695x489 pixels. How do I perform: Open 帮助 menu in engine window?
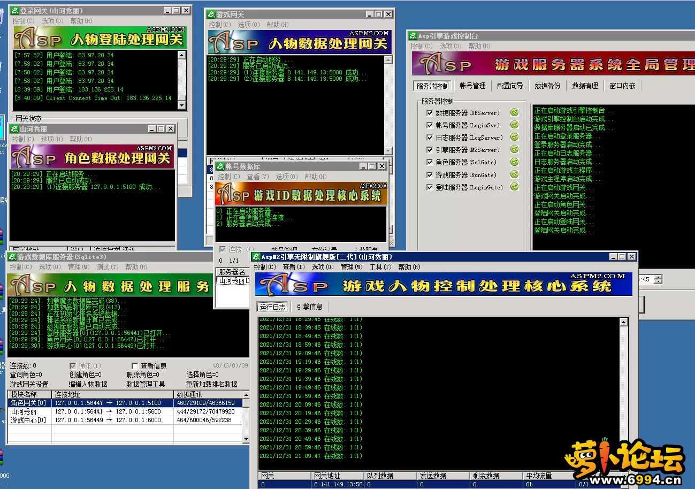[x=409, y=267]
